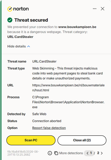Click the bold www.bouwkampioen.be domain name

(77, 27)
